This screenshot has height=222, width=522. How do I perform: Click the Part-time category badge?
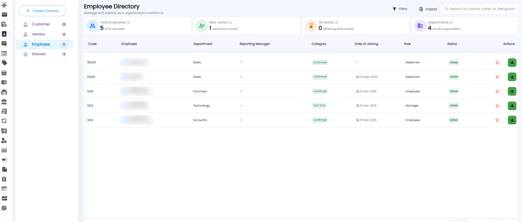319,105
